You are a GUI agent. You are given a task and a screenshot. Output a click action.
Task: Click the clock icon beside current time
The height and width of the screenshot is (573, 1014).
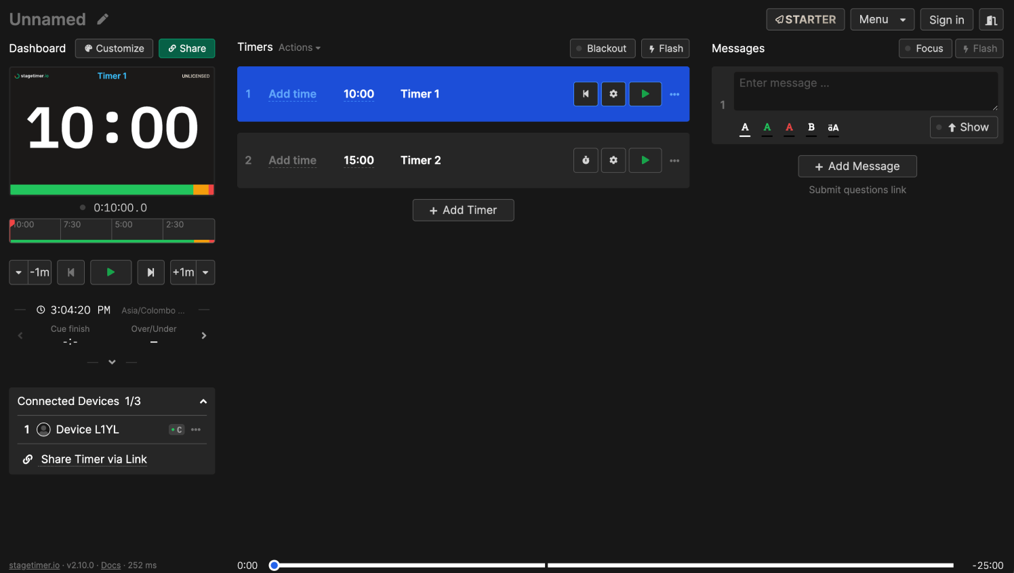41,310
